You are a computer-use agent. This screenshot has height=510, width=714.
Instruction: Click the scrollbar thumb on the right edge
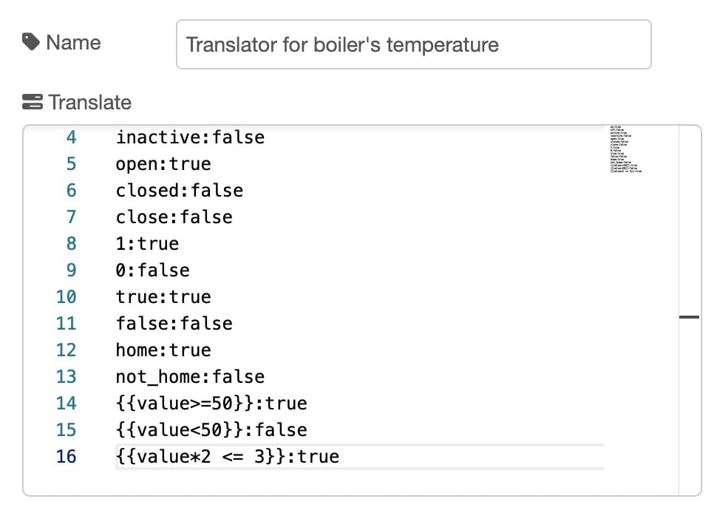(x=689, y=316)
